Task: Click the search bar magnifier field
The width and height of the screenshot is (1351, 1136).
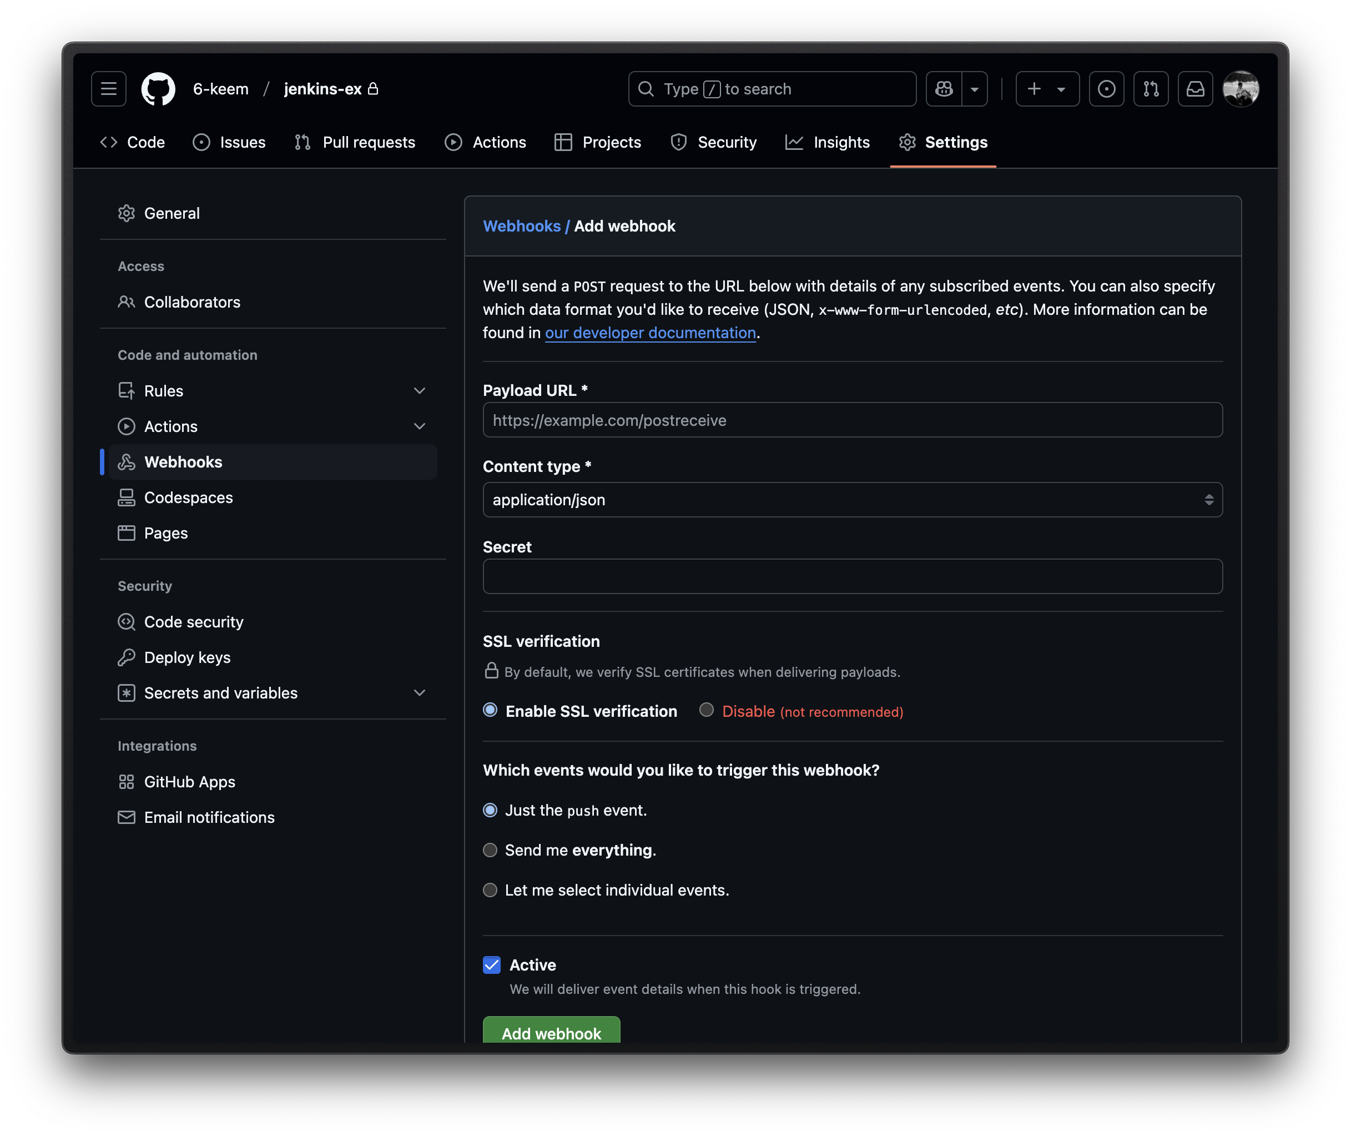Action: tap(772, 89)
